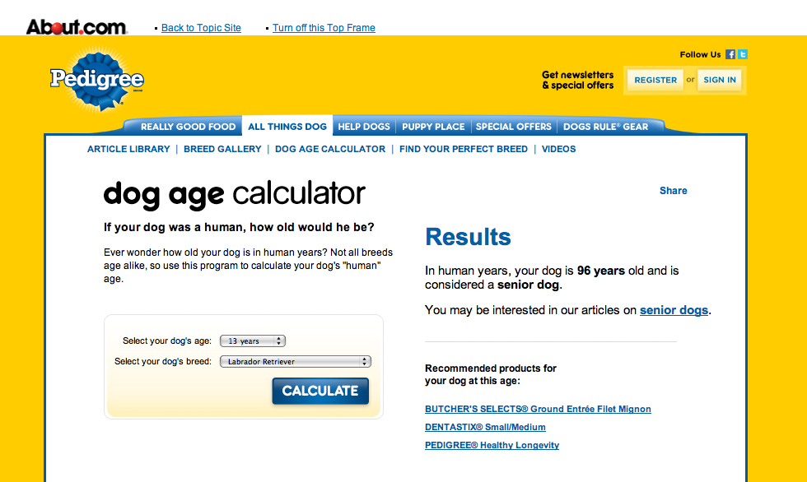This screenshot has height=482, width=807.
Task: Follow the Back to Topic Site link
Action: pyautogui.click(x=201, y=28)
